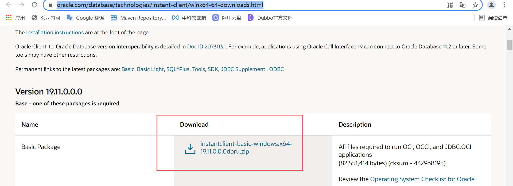
Task: Click the download arrow icon for Basic Package
Action: 190,149
